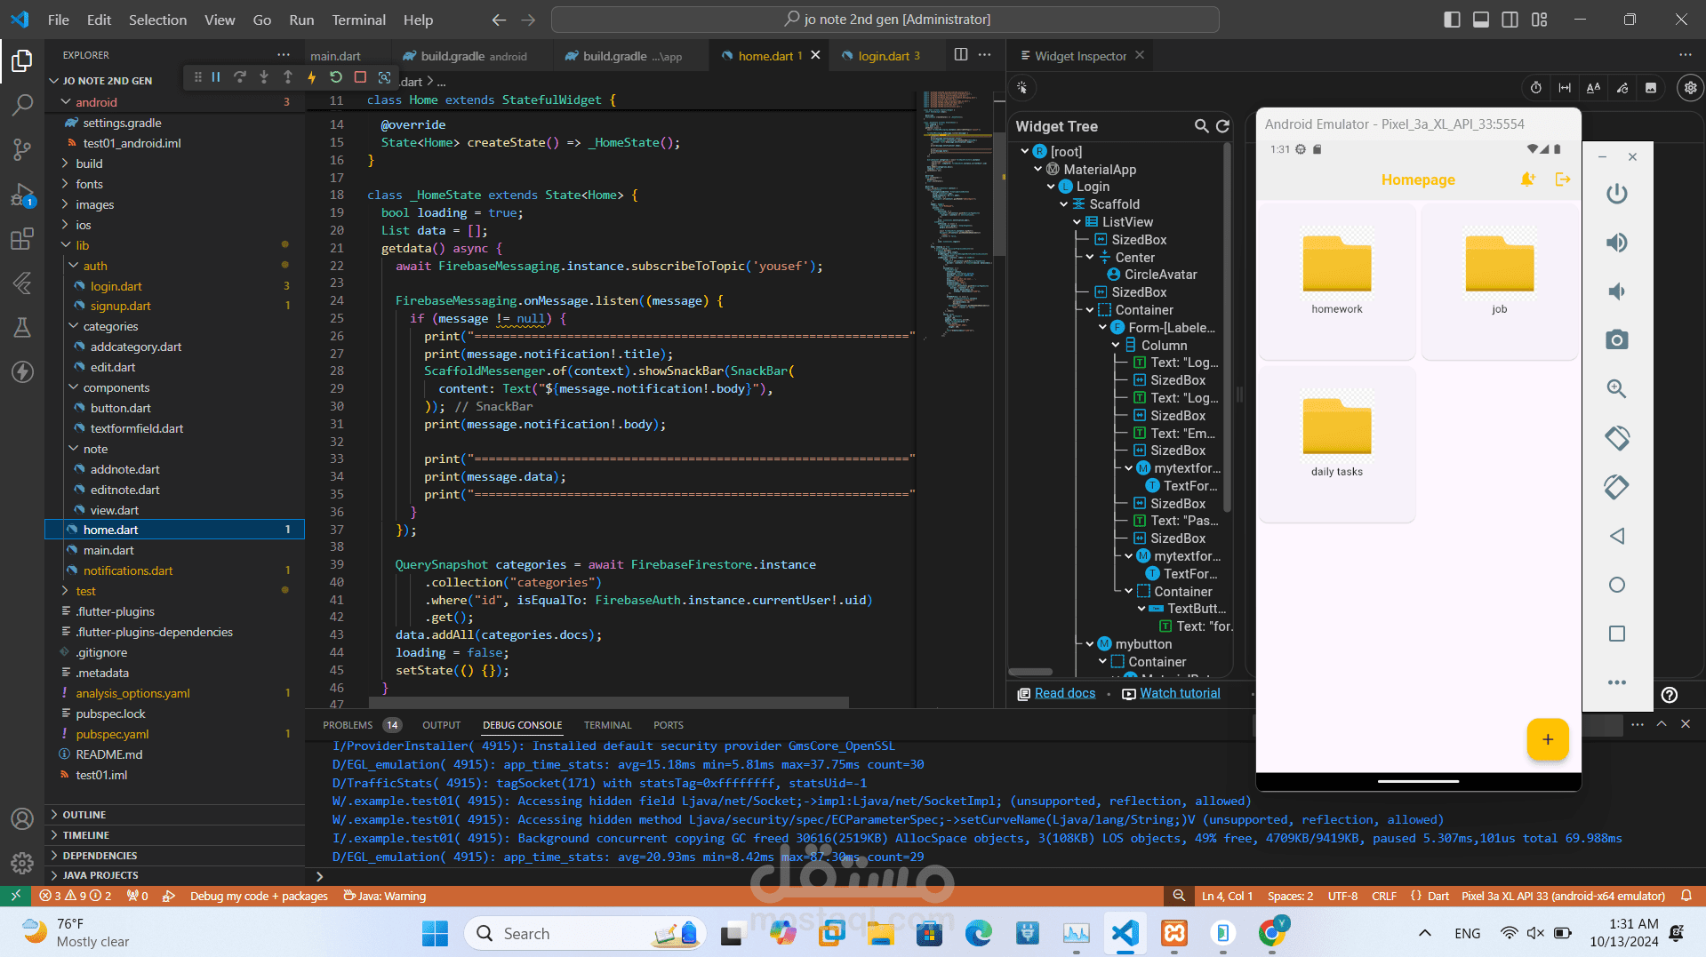The width and height of the screenshot is (1706, 957).
Task: Toggle Show Guidelines in Widget Inspector
Action: (1565, 88)
